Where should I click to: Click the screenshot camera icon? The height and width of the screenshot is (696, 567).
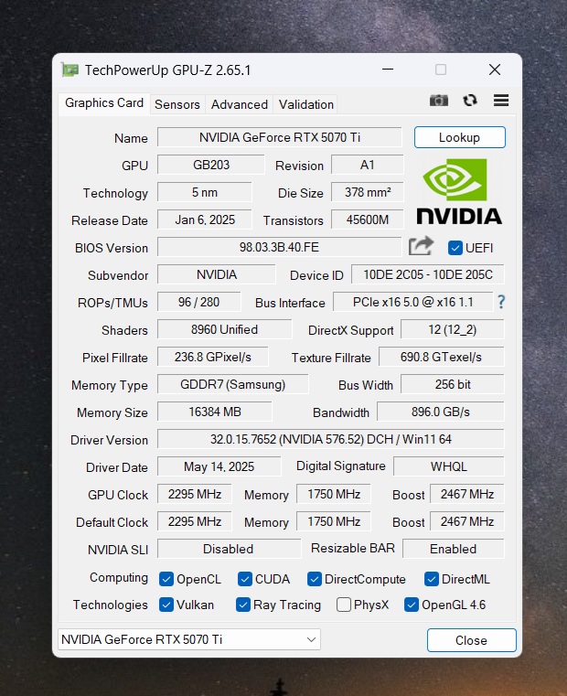pos(439,101)
